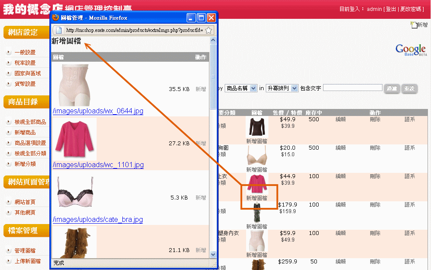
Task: Open 檢視全部商品 in sidebar menu
Action: click(x=30, y=122)
